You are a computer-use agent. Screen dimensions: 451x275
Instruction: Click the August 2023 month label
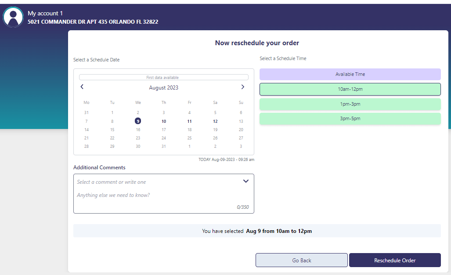pos(163,87)
